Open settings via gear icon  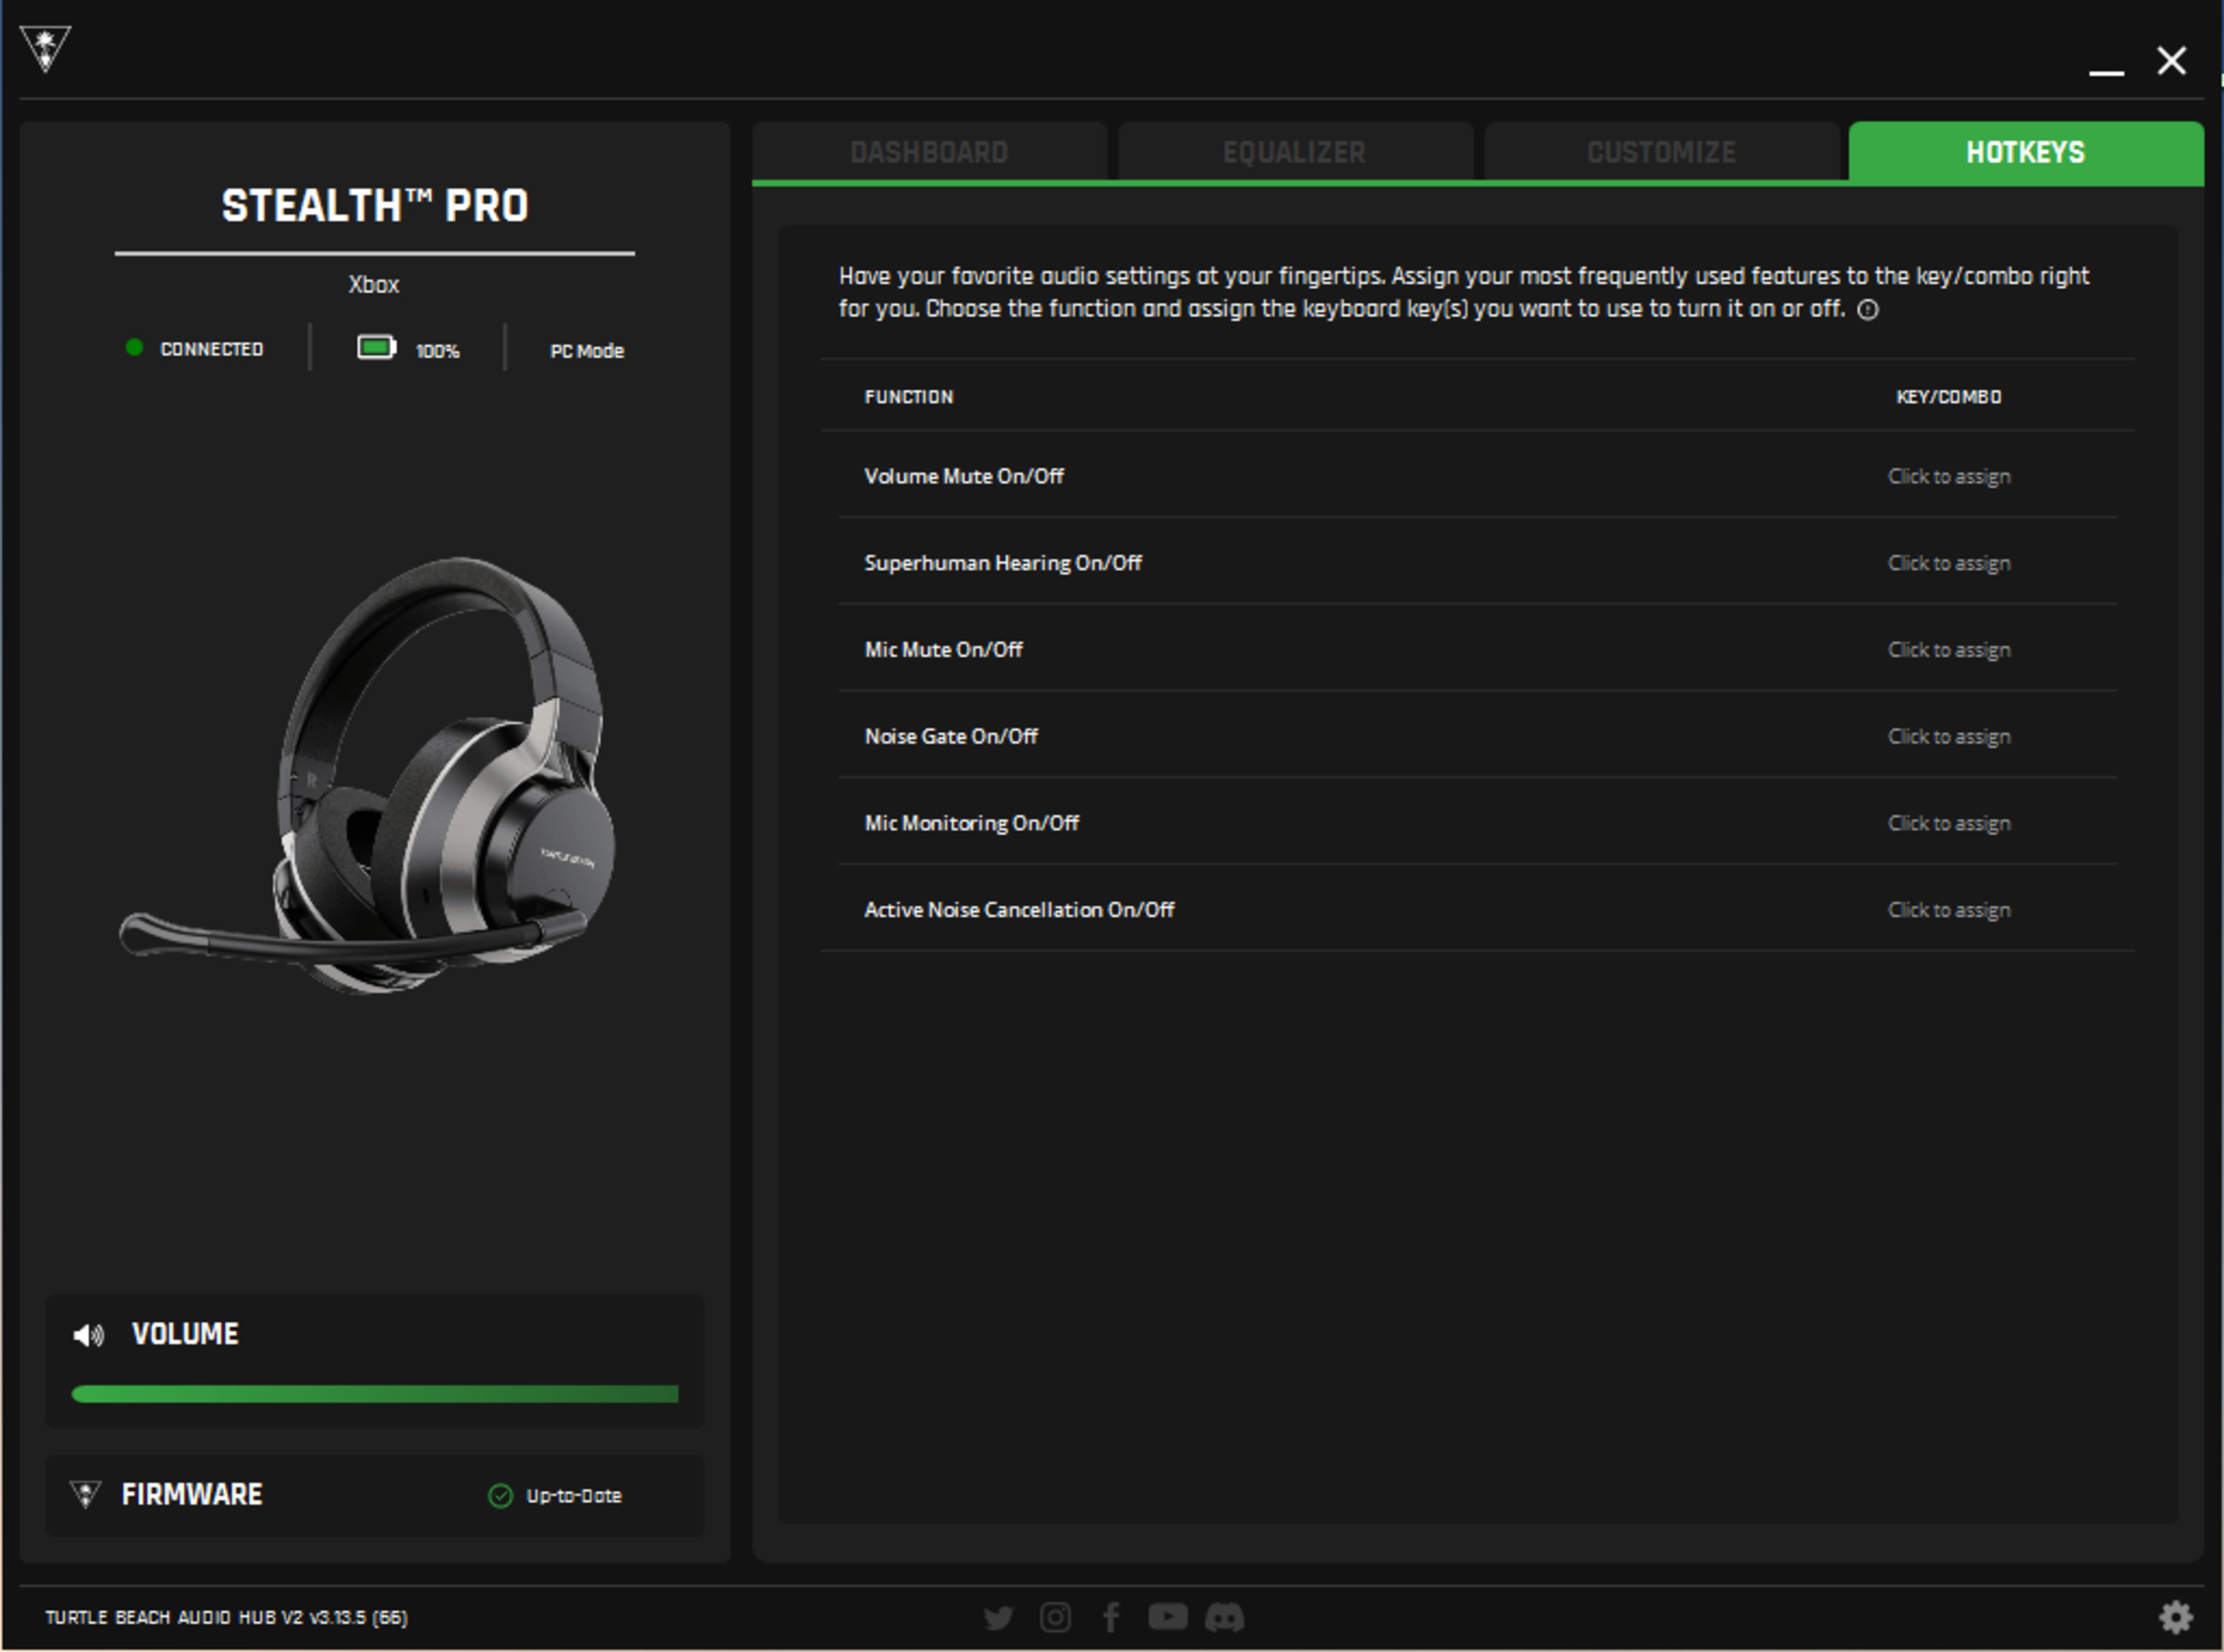tap(2175, 1617)
